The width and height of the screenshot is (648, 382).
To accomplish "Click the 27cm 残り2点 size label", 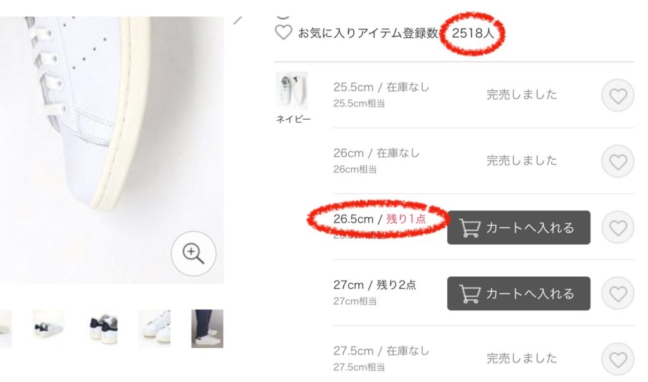I will (x=375, y=284).
